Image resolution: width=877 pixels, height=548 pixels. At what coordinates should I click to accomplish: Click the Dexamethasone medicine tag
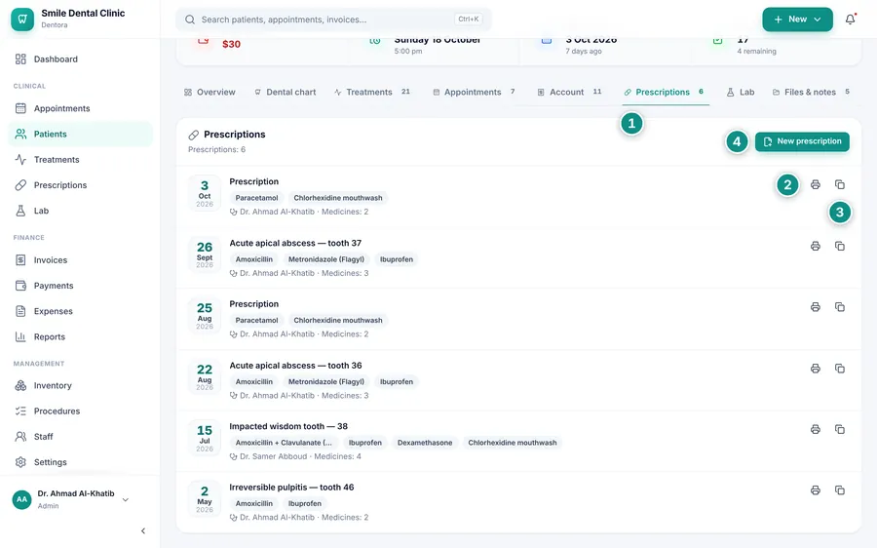click(x=425, y=443)
